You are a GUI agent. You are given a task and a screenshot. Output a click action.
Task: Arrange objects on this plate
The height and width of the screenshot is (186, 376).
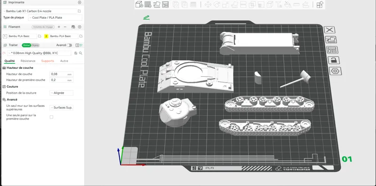(332, 50)
